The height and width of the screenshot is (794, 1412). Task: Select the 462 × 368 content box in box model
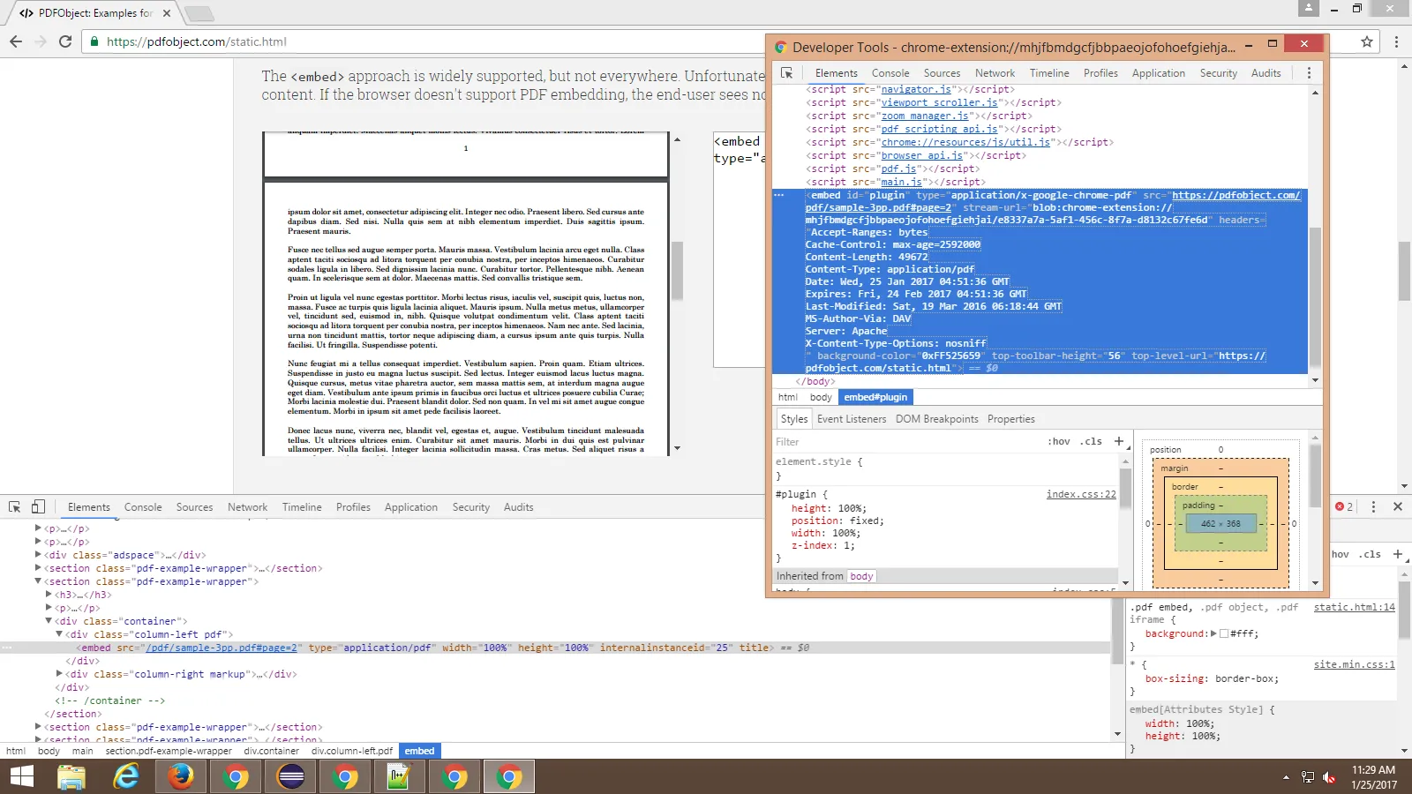tap(1220, 523)
